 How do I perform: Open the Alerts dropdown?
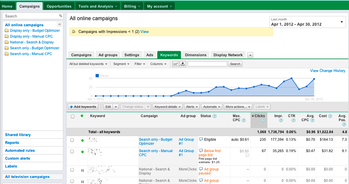192,107
